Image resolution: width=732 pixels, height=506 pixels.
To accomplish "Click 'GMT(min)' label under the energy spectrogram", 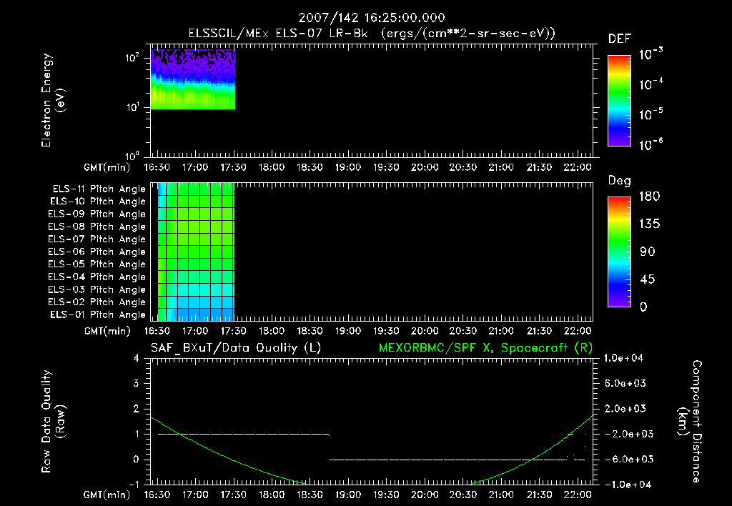I will tap(107, 167).
